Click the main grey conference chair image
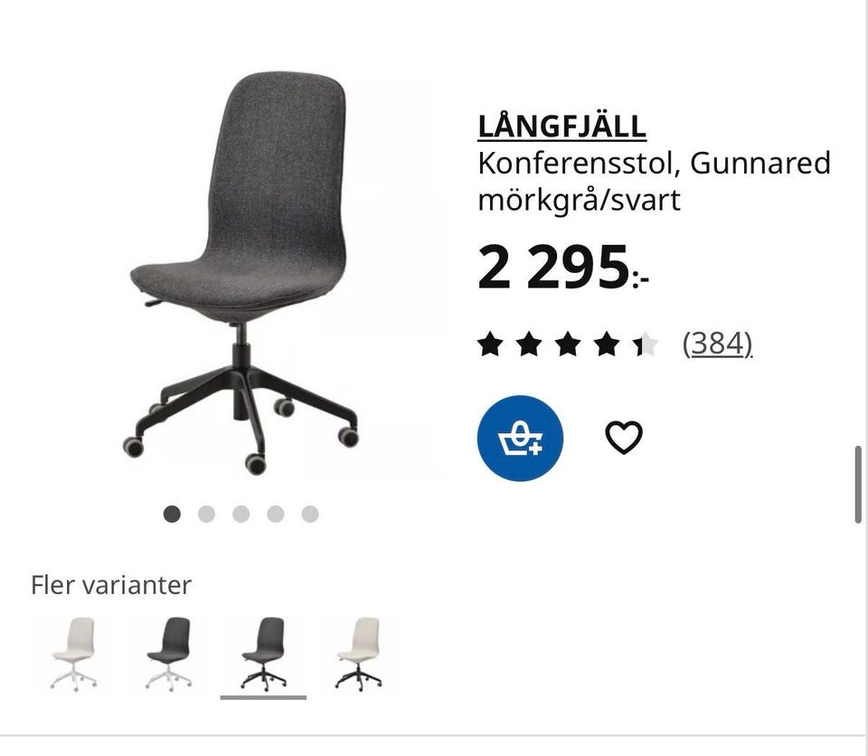868x756 pixels. point(241,273)
